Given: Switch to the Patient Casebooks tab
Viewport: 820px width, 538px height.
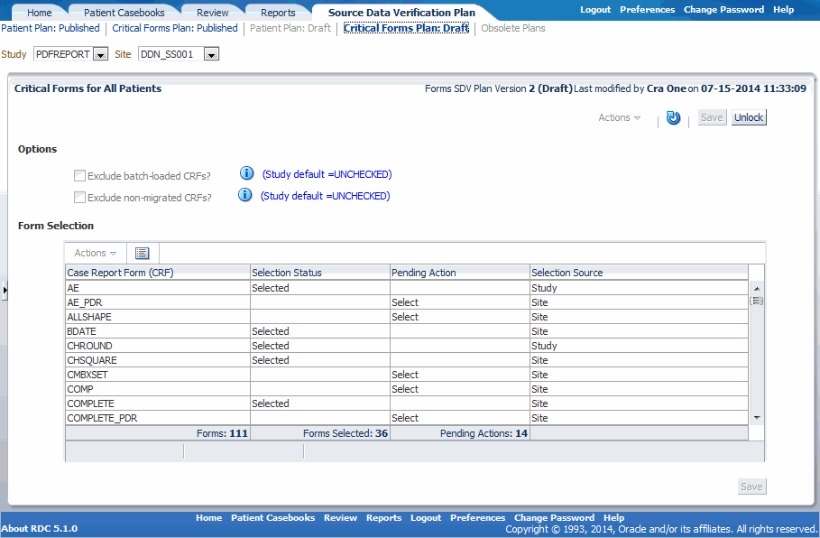Looking at the screenshot, I should point(124,13).
